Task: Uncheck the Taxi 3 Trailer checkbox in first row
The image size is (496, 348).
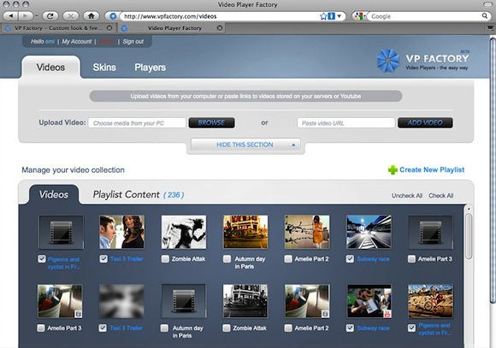Action: tap(103, 259)
